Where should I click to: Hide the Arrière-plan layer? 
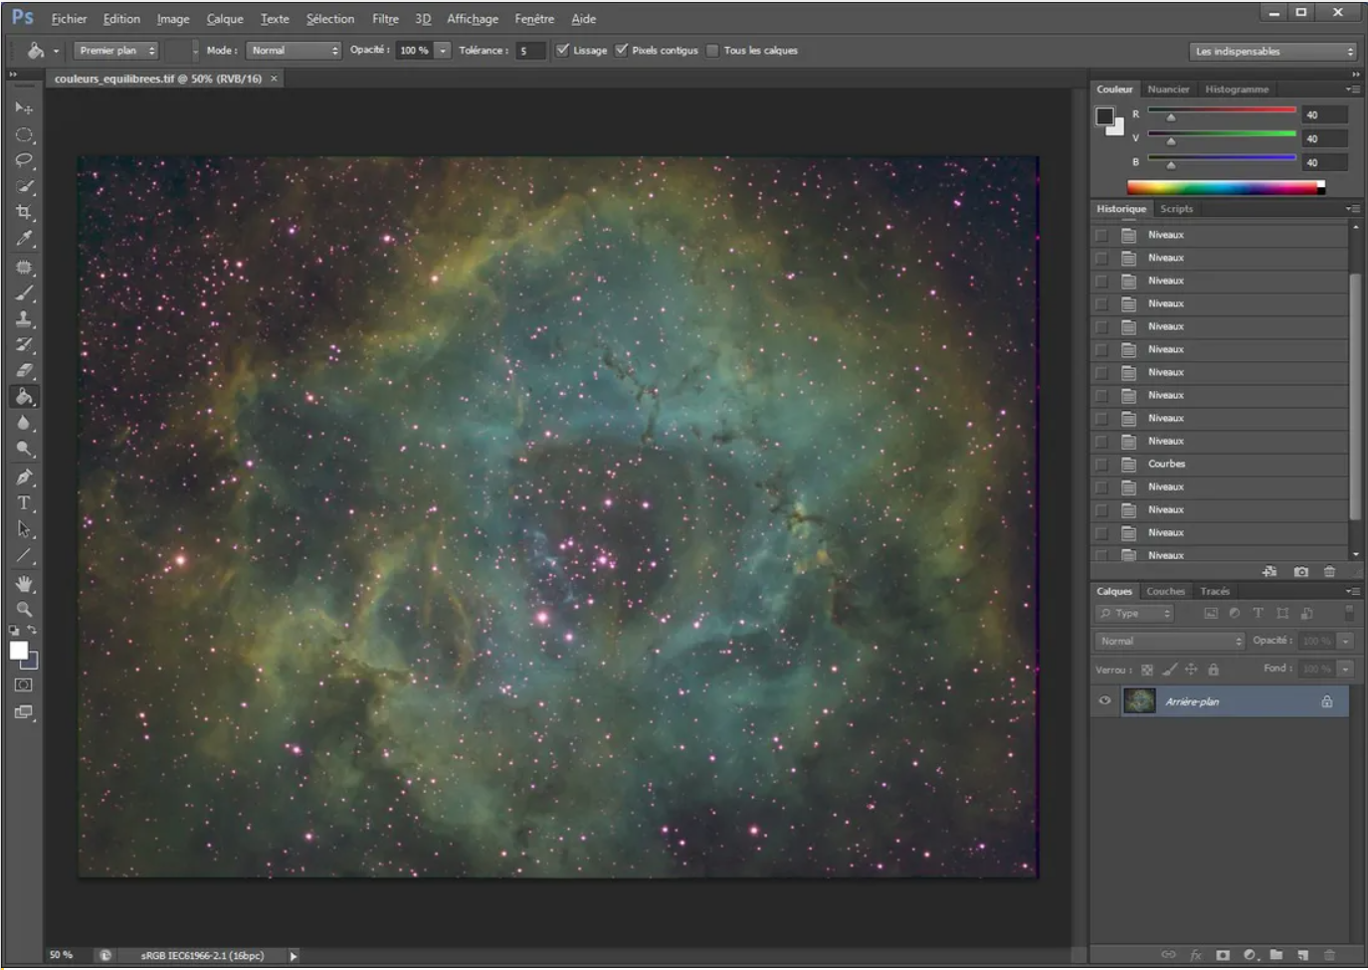coord(1104,701)
